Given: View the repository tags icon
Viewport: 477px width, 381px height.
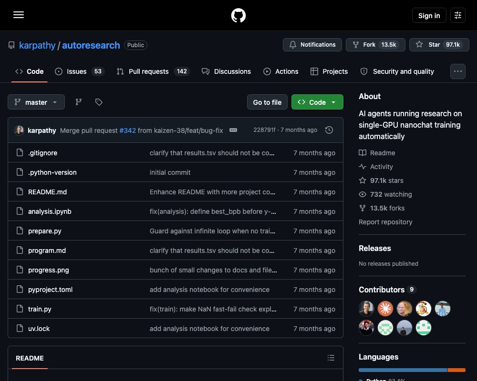Looking at the screenshot, I should coord(99,102).
